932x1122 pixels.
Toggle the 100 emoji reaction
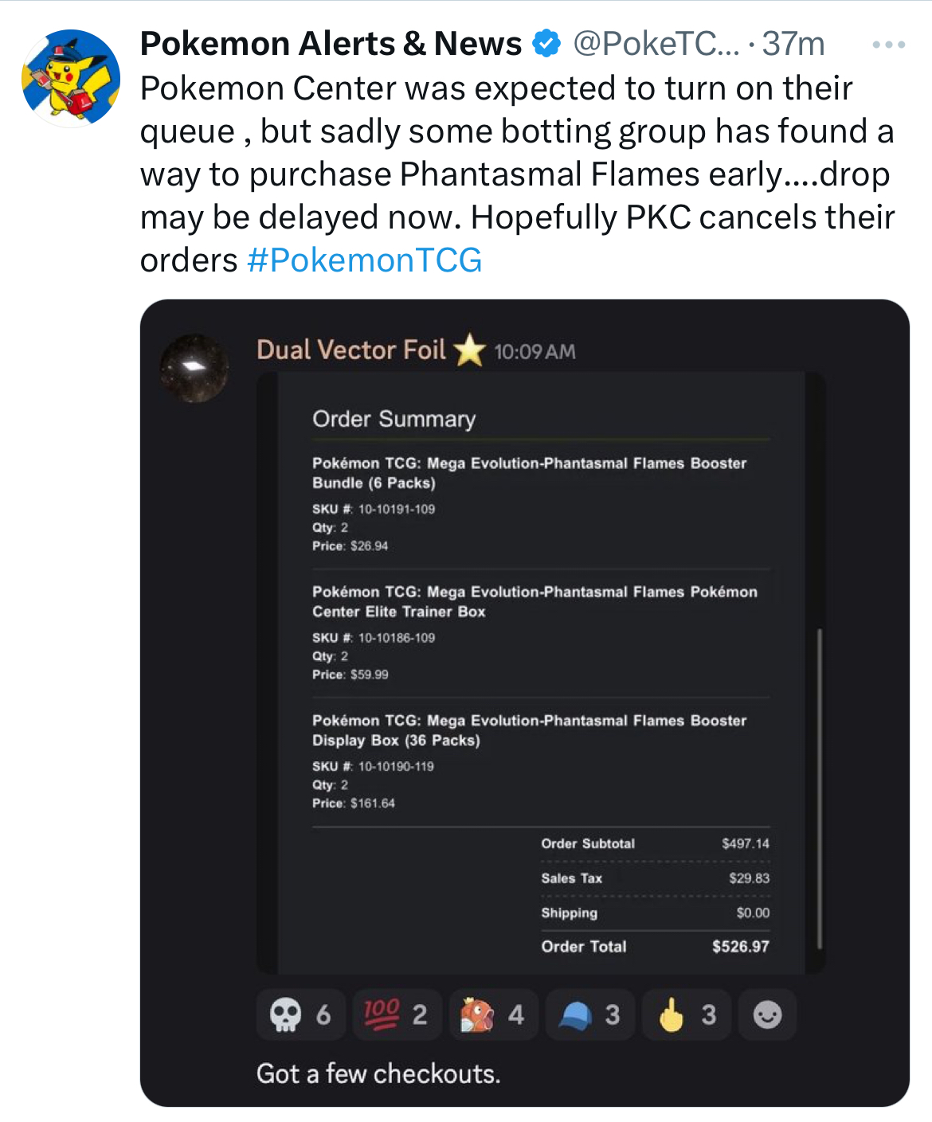396,1014
